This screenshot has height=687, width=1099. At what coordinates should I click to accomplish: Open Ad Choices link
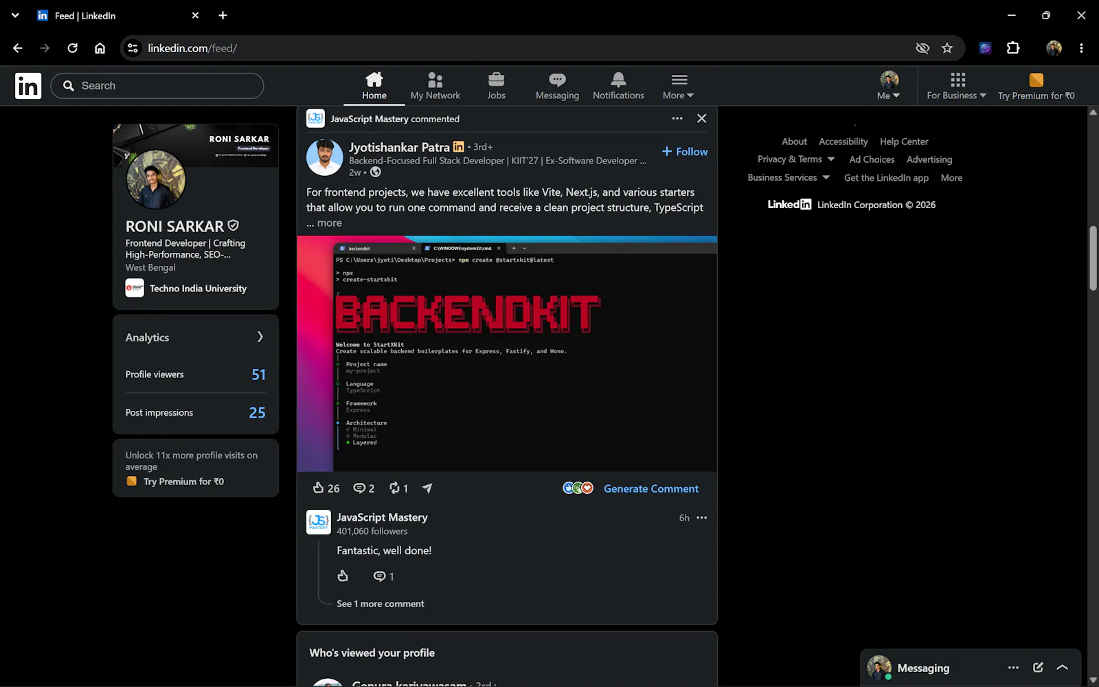click(x=872, y=159)
